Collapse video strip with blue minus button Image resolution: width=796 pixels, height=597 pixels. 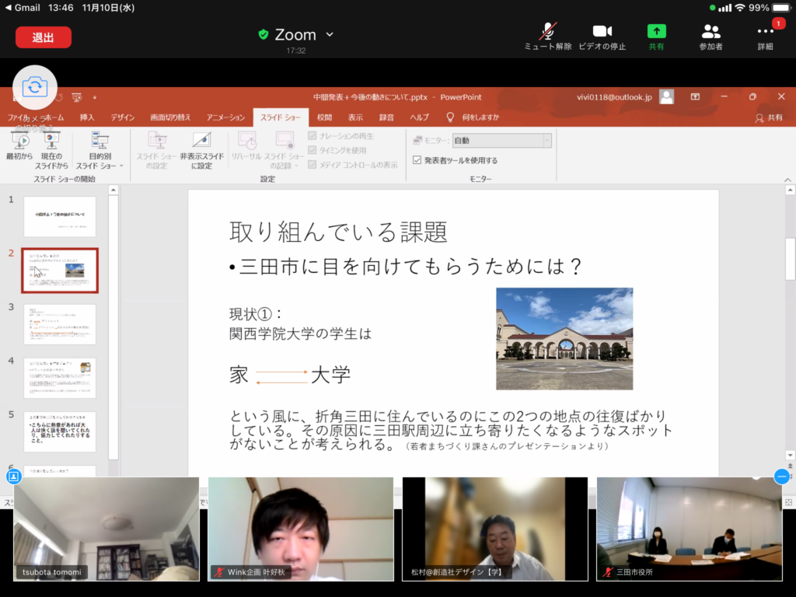coord(782,477)
